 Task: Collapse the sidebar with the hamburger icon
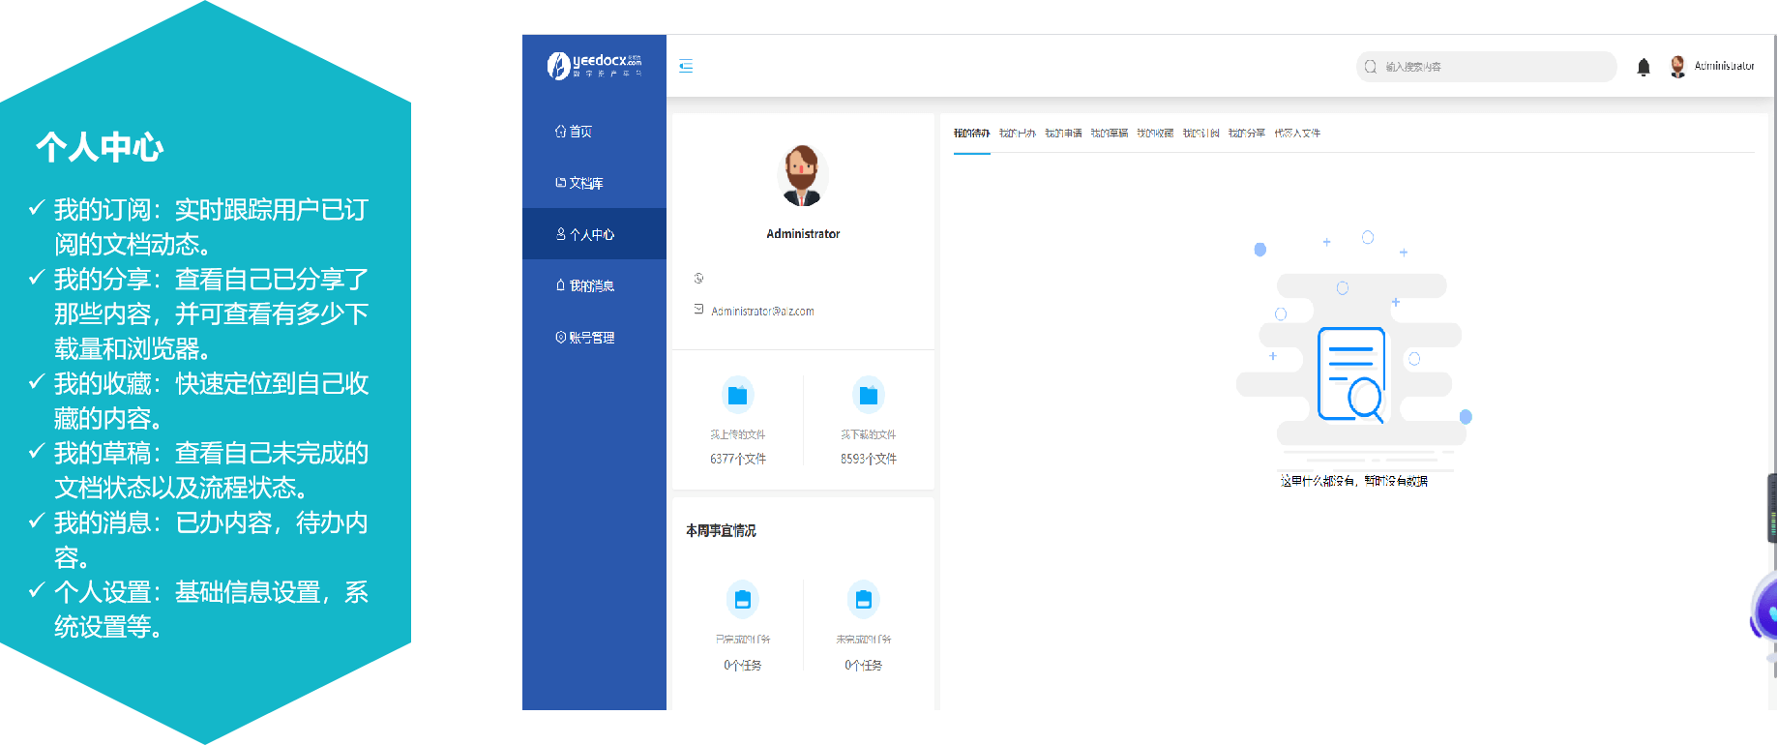[686, 67]
